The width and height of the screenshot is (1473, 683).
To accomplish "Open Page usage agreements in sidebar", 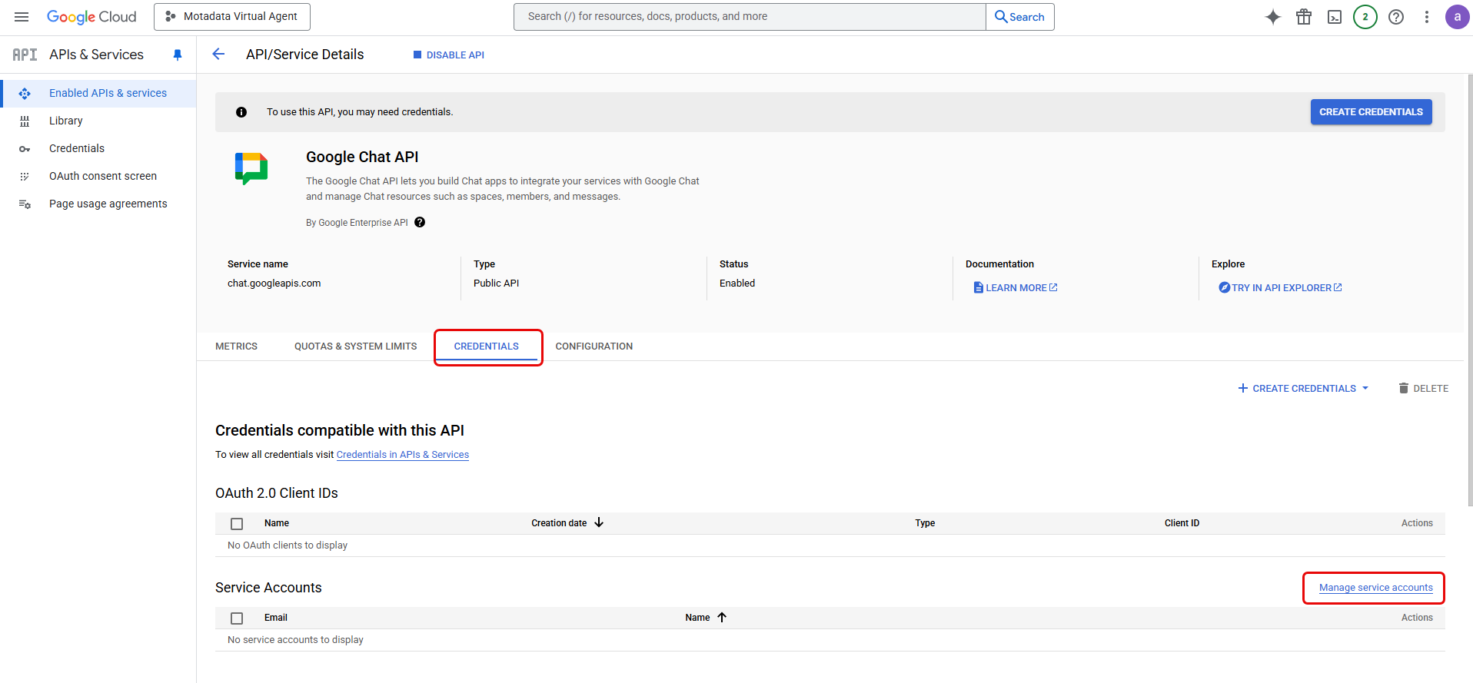I will 98,204.
